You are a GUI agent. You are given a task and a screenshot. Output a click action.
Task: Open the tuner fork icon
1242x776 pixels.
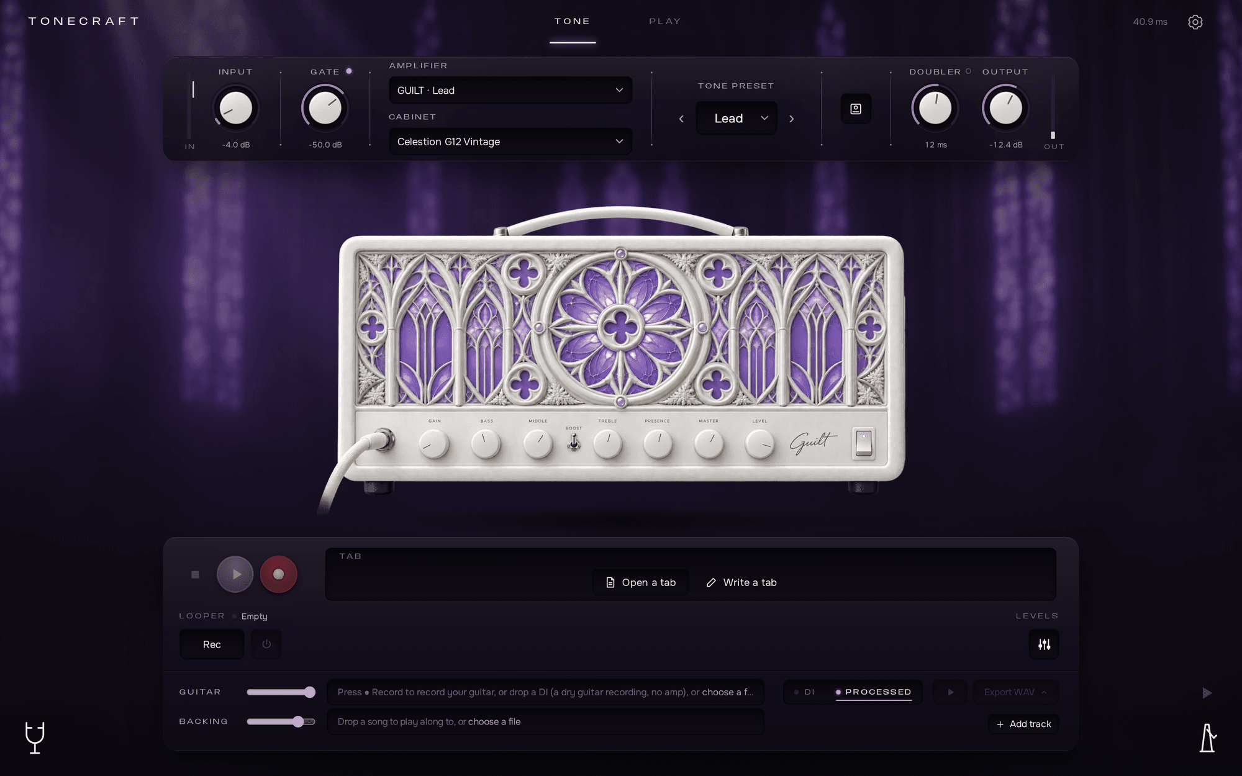pos(35,738)
